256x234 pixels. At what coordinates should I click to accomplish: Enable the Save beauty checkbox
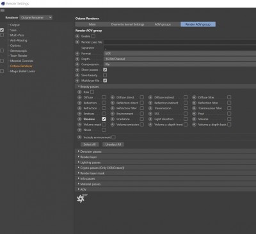[105, 75]
